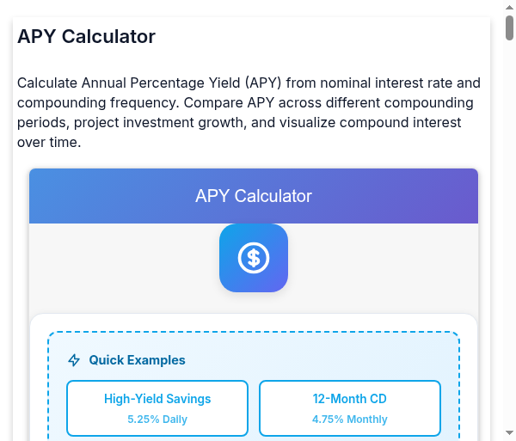
Task: Load the High-Yield Savings example
Action: (x=157, y=408)
